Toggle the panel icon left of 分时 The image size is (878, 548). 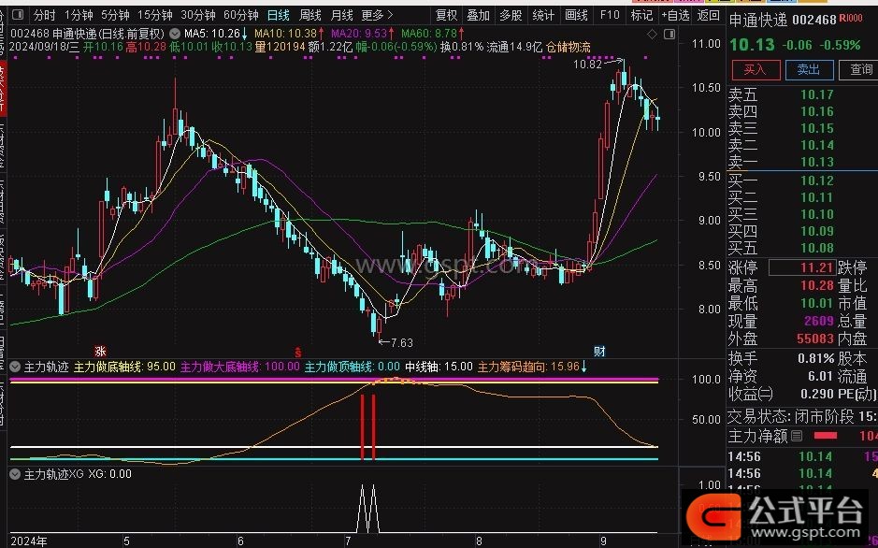coord(19,15)
